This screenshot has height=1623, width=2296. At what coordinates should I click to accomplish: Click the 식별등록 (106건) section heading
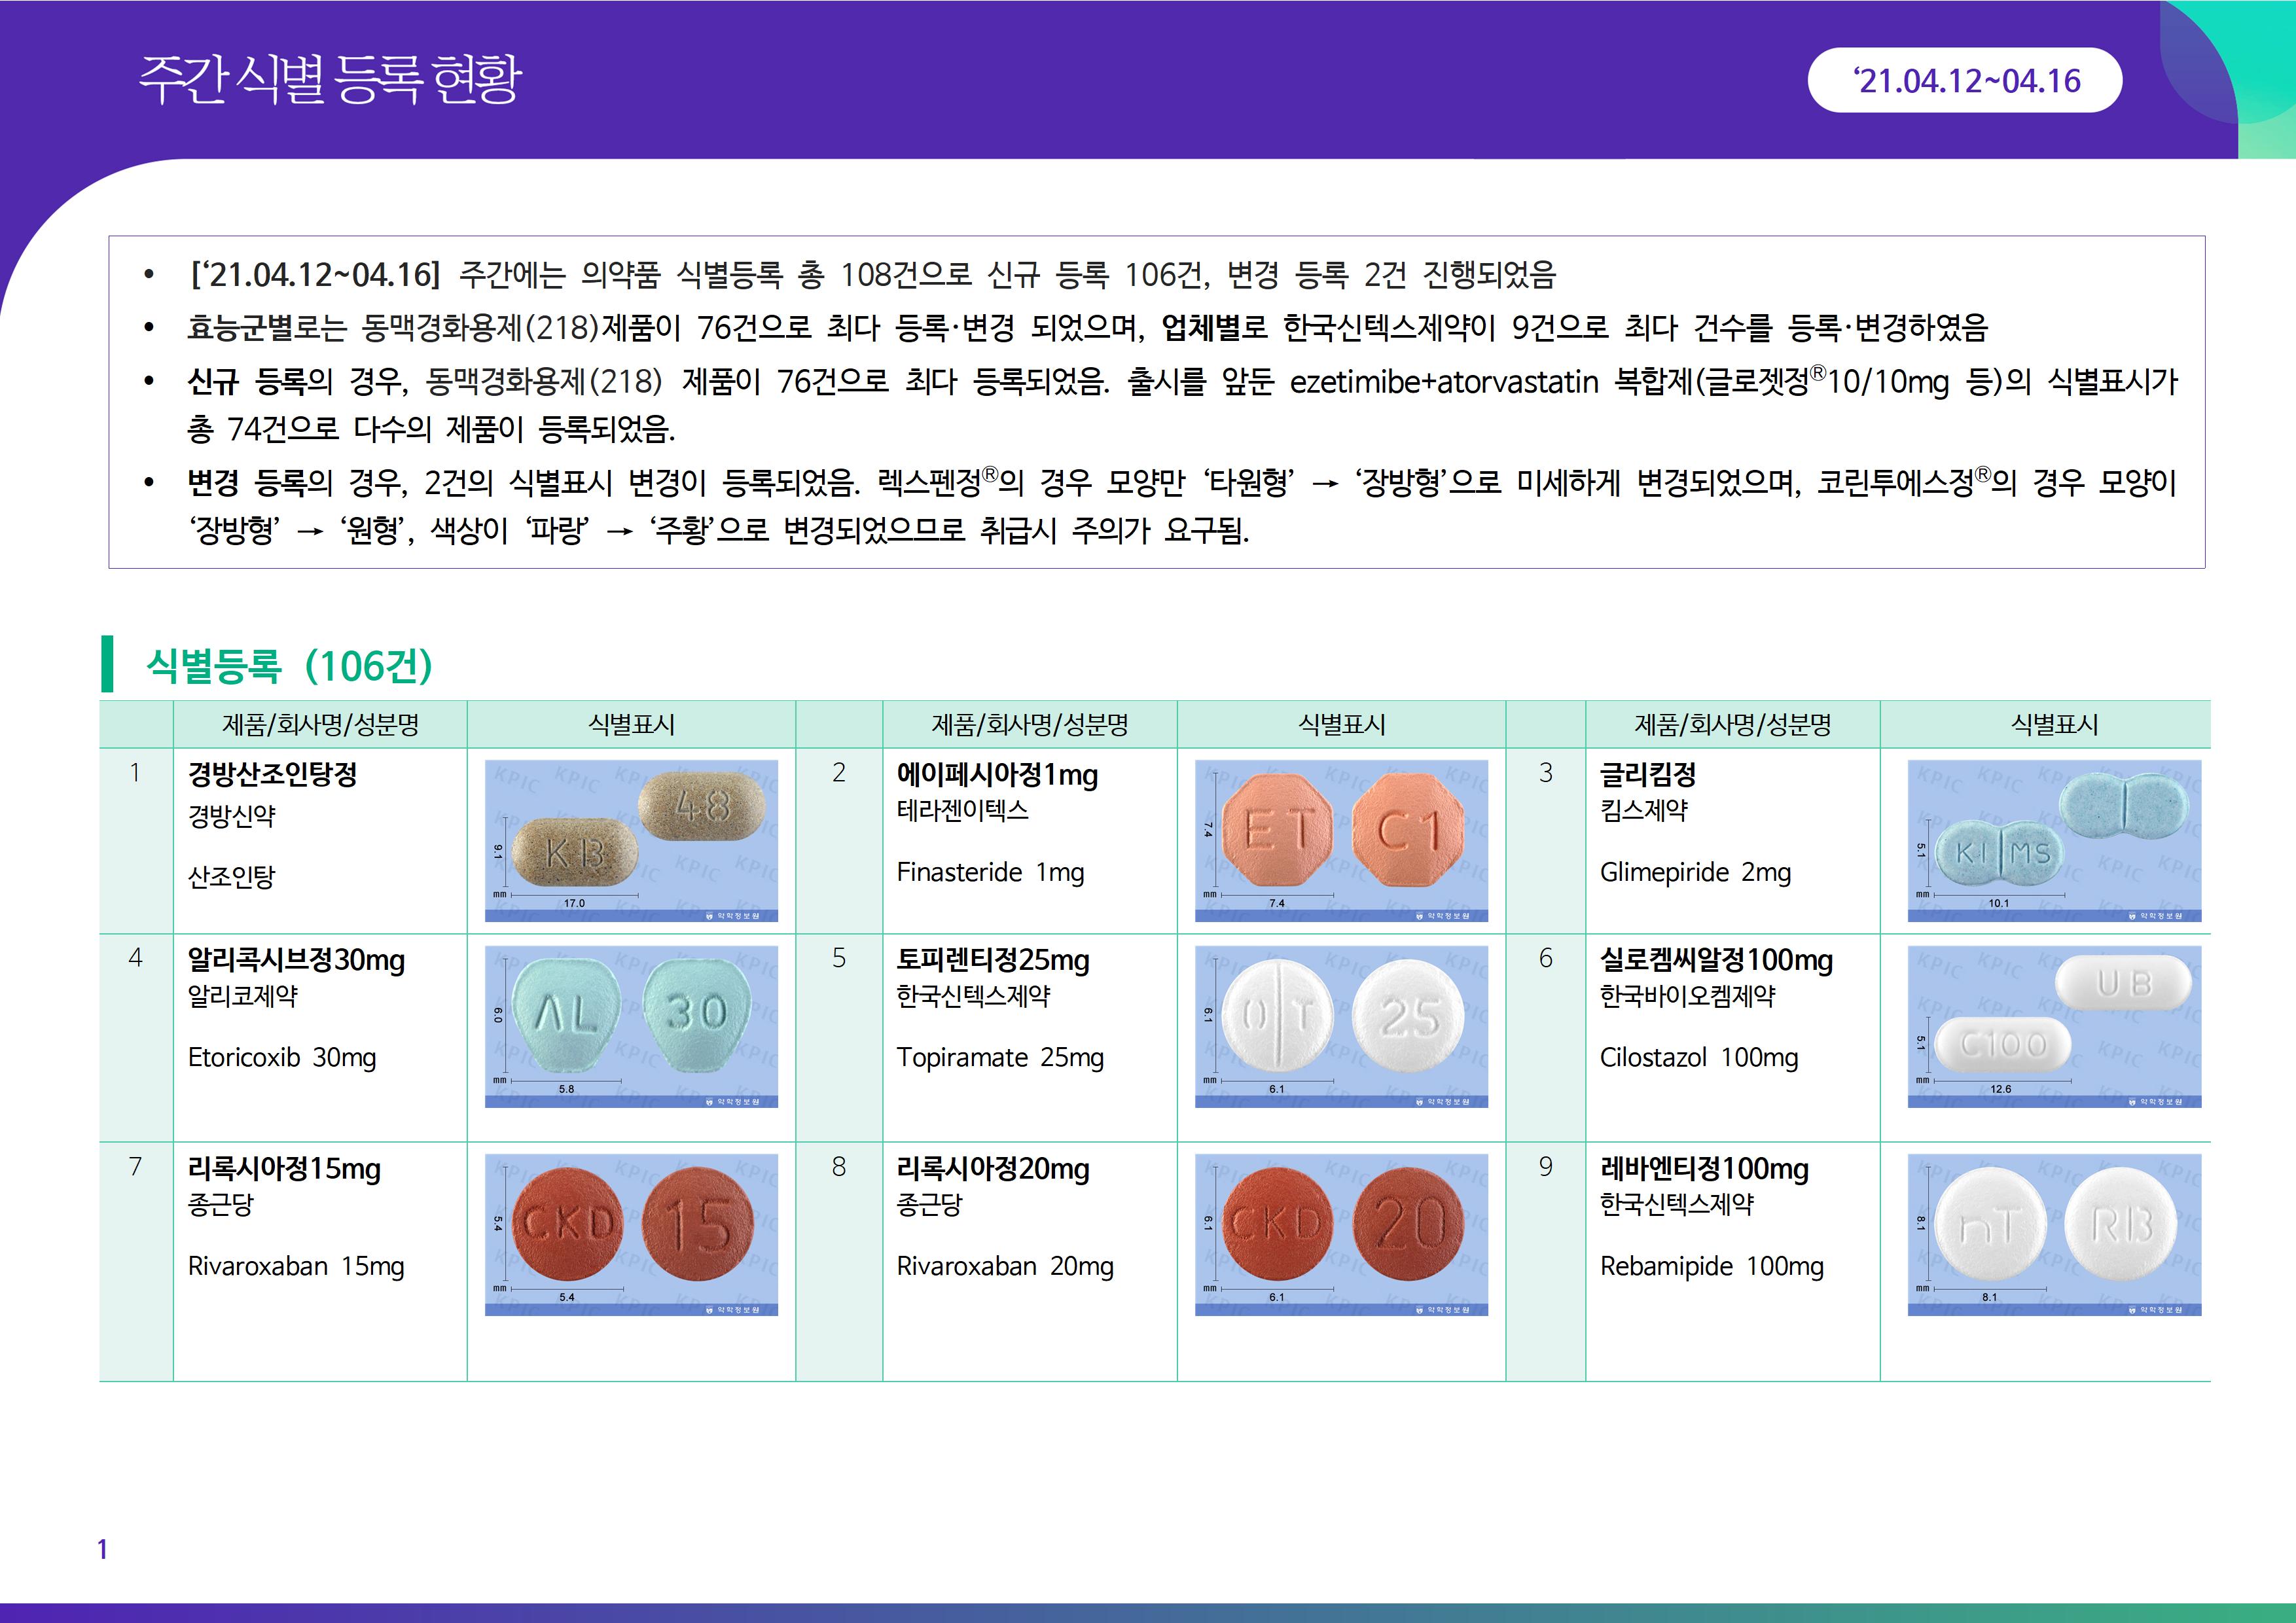pyautogui.click(x=289, y=665)
